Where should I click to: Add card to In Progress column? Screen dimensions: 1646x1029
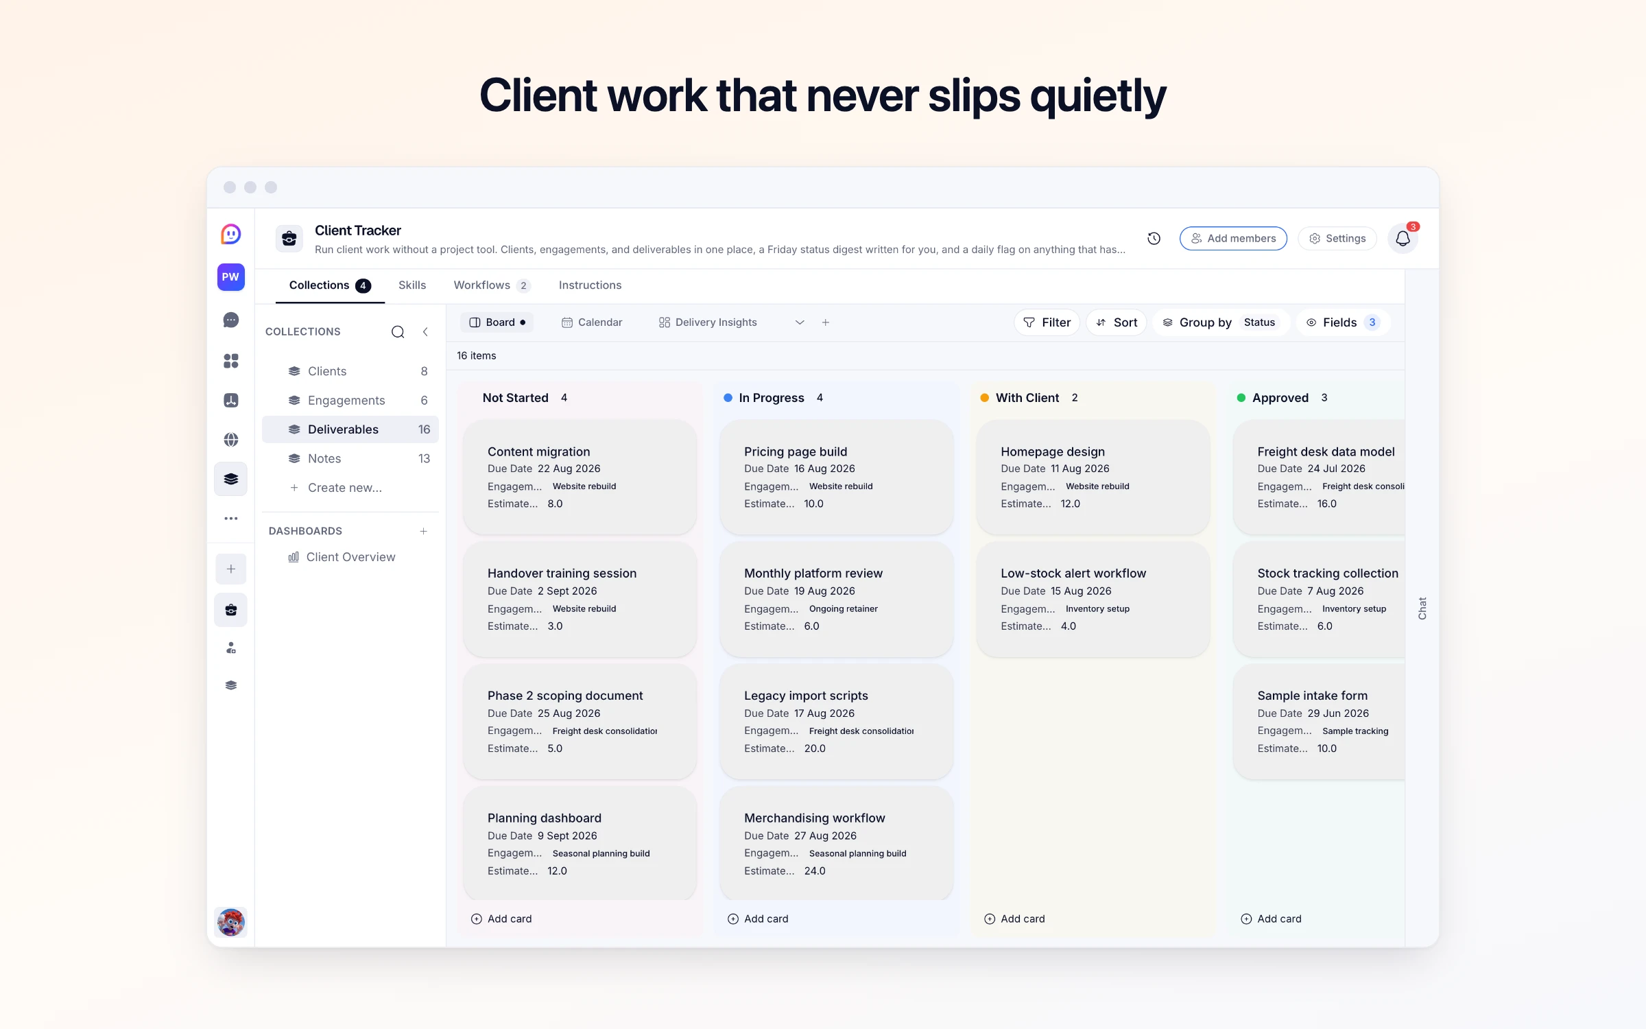(758, 919)
